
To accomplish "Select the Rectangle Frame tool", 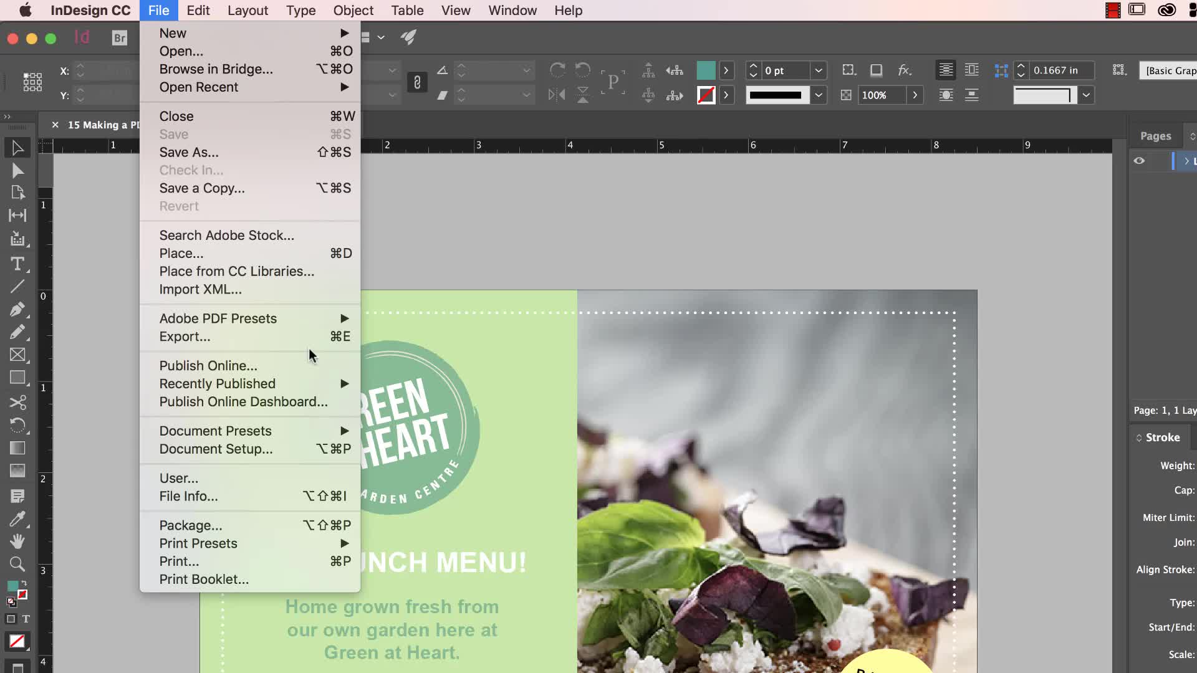I will point(17,355).
